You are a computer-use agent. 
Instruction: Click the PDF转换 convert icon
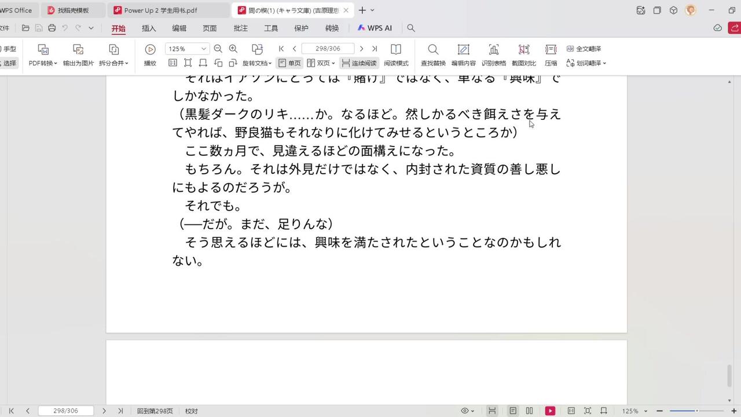pos(43,50)
